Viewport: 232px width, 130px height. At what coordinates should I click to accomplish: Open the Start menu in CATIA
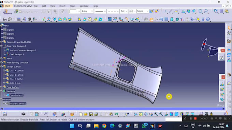(7, 6)
